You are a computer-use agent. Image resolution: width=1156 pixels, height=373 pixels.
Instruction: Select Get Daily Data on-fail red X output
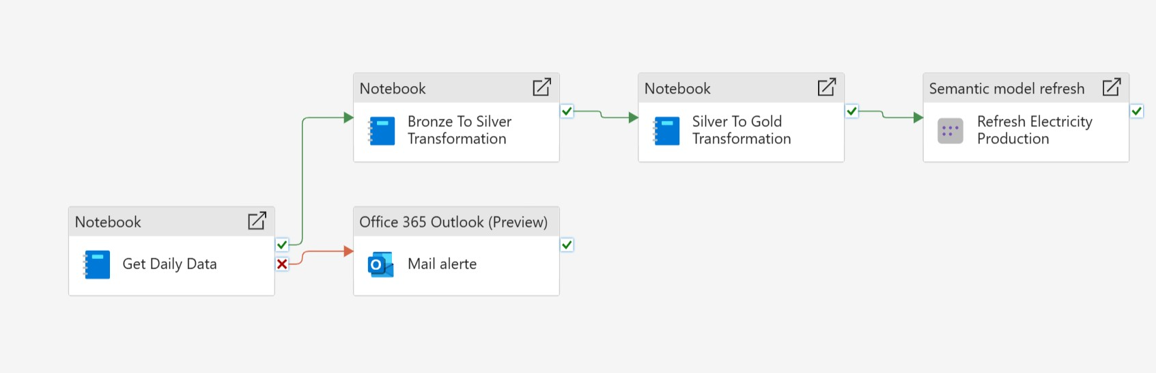[x=282, y=264]
